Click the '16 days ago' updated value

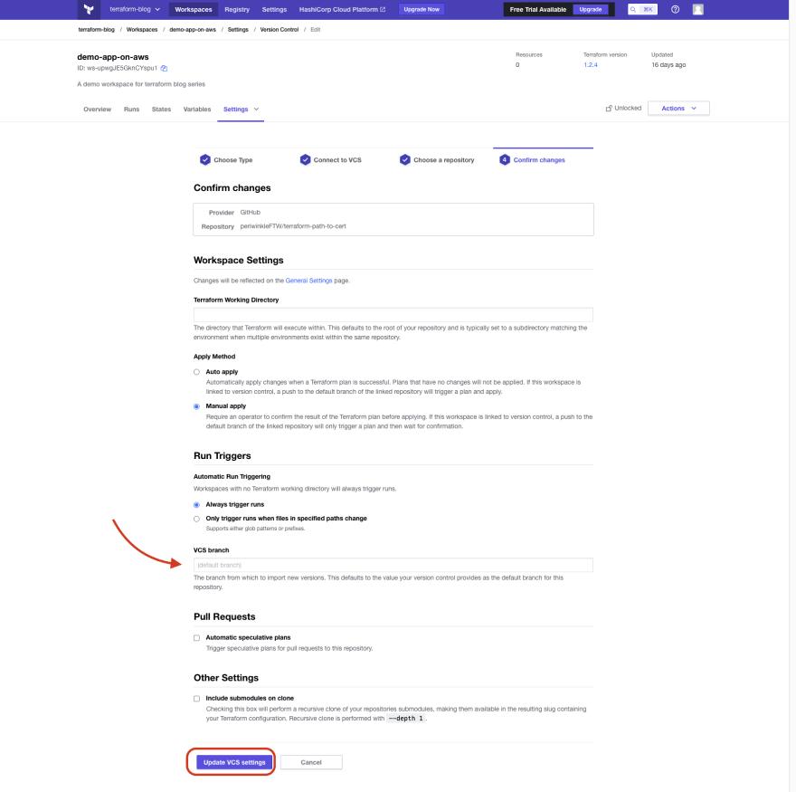[x=668, y=65]
